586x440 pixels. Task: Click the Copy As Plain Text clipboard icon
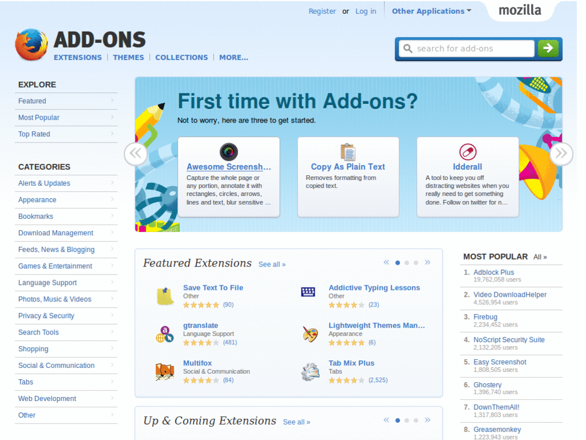348,152
